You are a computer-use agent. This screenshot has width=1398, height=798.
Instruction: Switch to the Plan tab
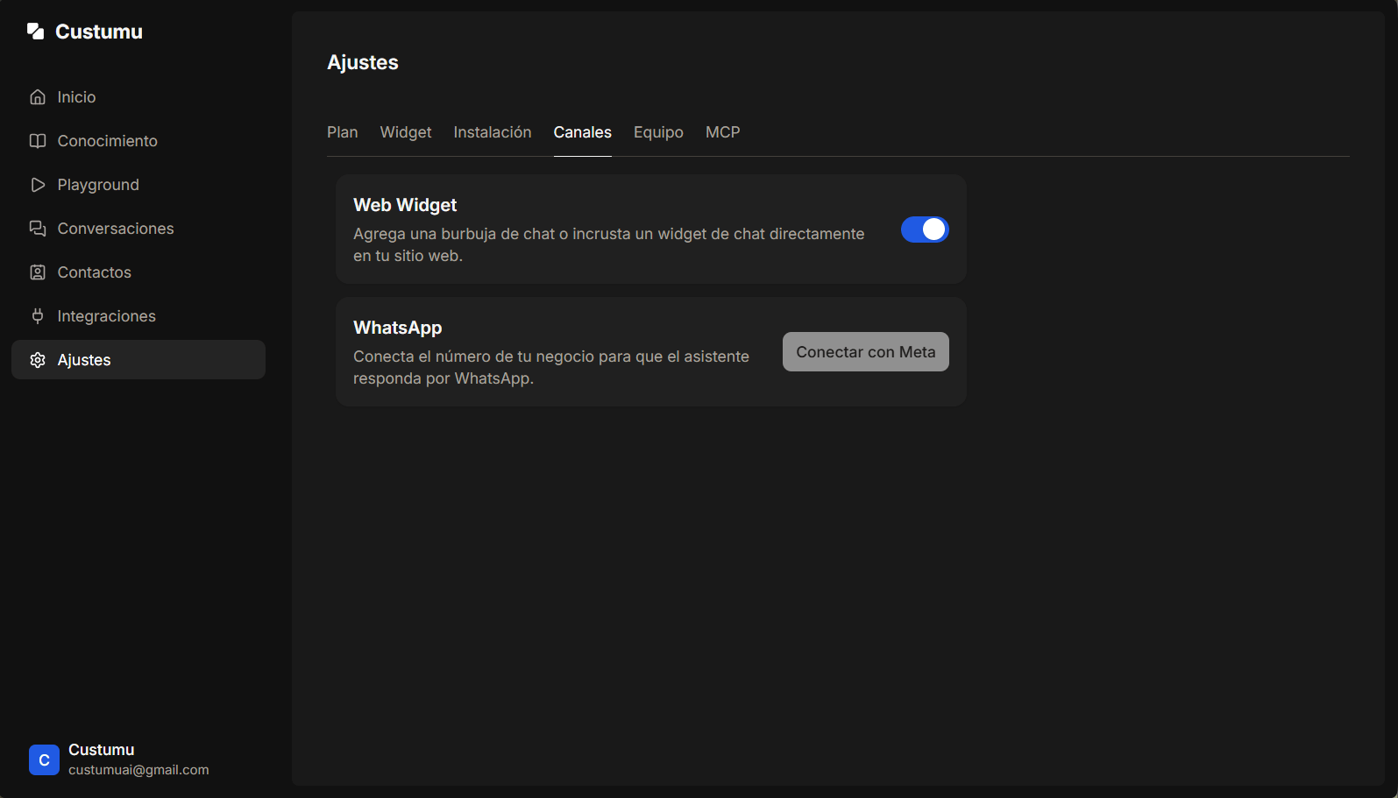pyautogui.click(x=343, y=132)
